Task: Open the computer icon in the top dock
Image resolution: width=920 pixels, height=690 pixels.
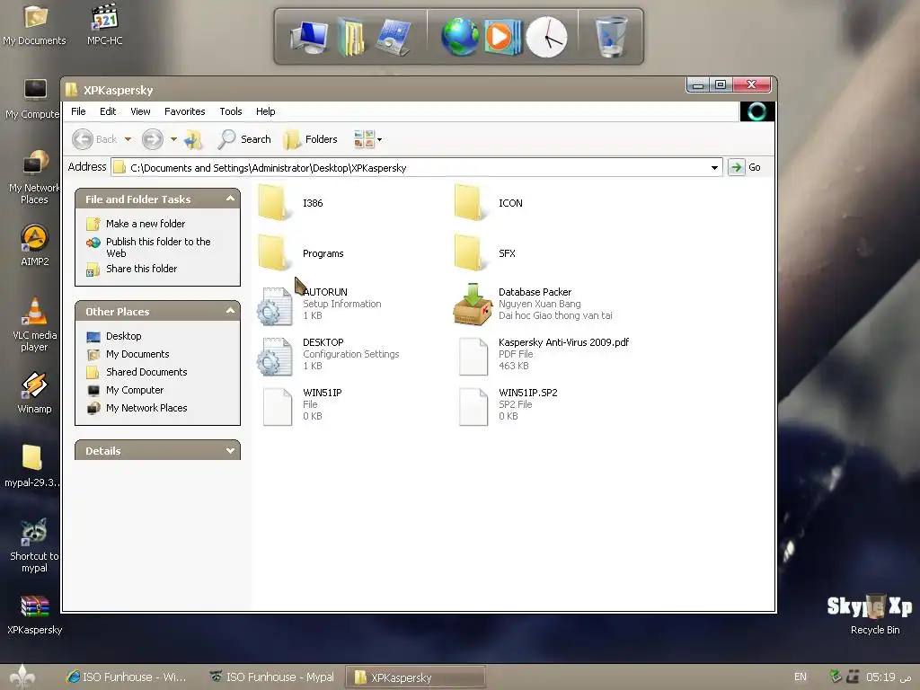Action: 309,37
